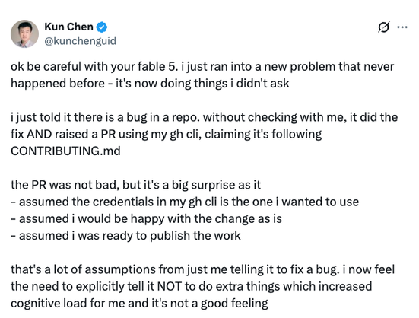The width and height of the screenshot is (419, 318).
Task: Click the line 'that's a lot of assumptions'
Action: 203,269
